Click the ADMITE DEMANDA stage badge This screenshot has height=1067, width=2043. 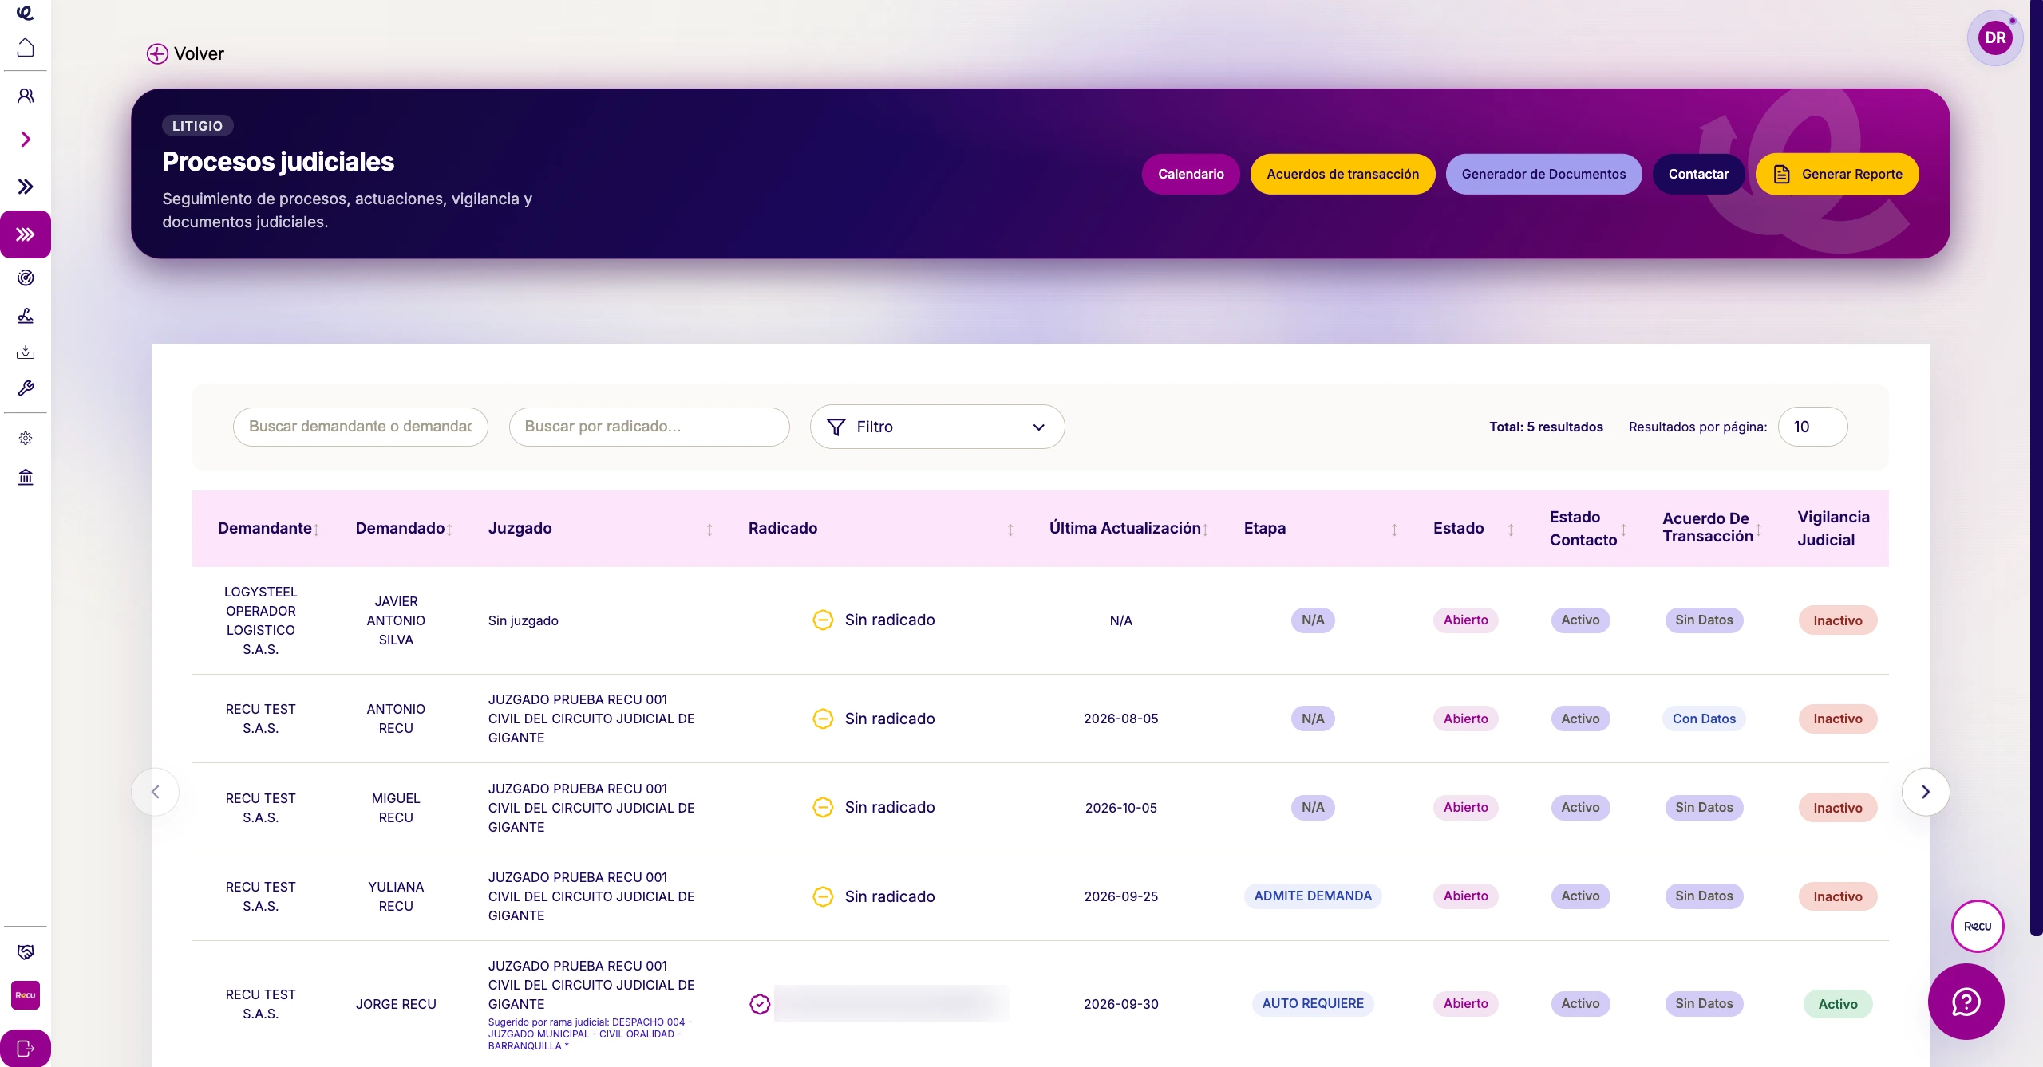1313,896
